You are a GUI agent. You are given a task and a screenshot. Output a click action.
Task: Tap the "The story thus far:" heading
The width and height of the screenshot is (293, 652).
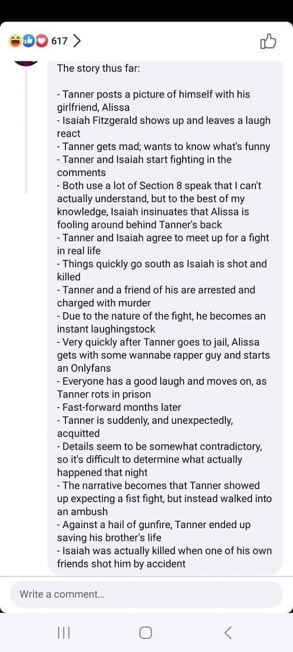tap(98, 68)
